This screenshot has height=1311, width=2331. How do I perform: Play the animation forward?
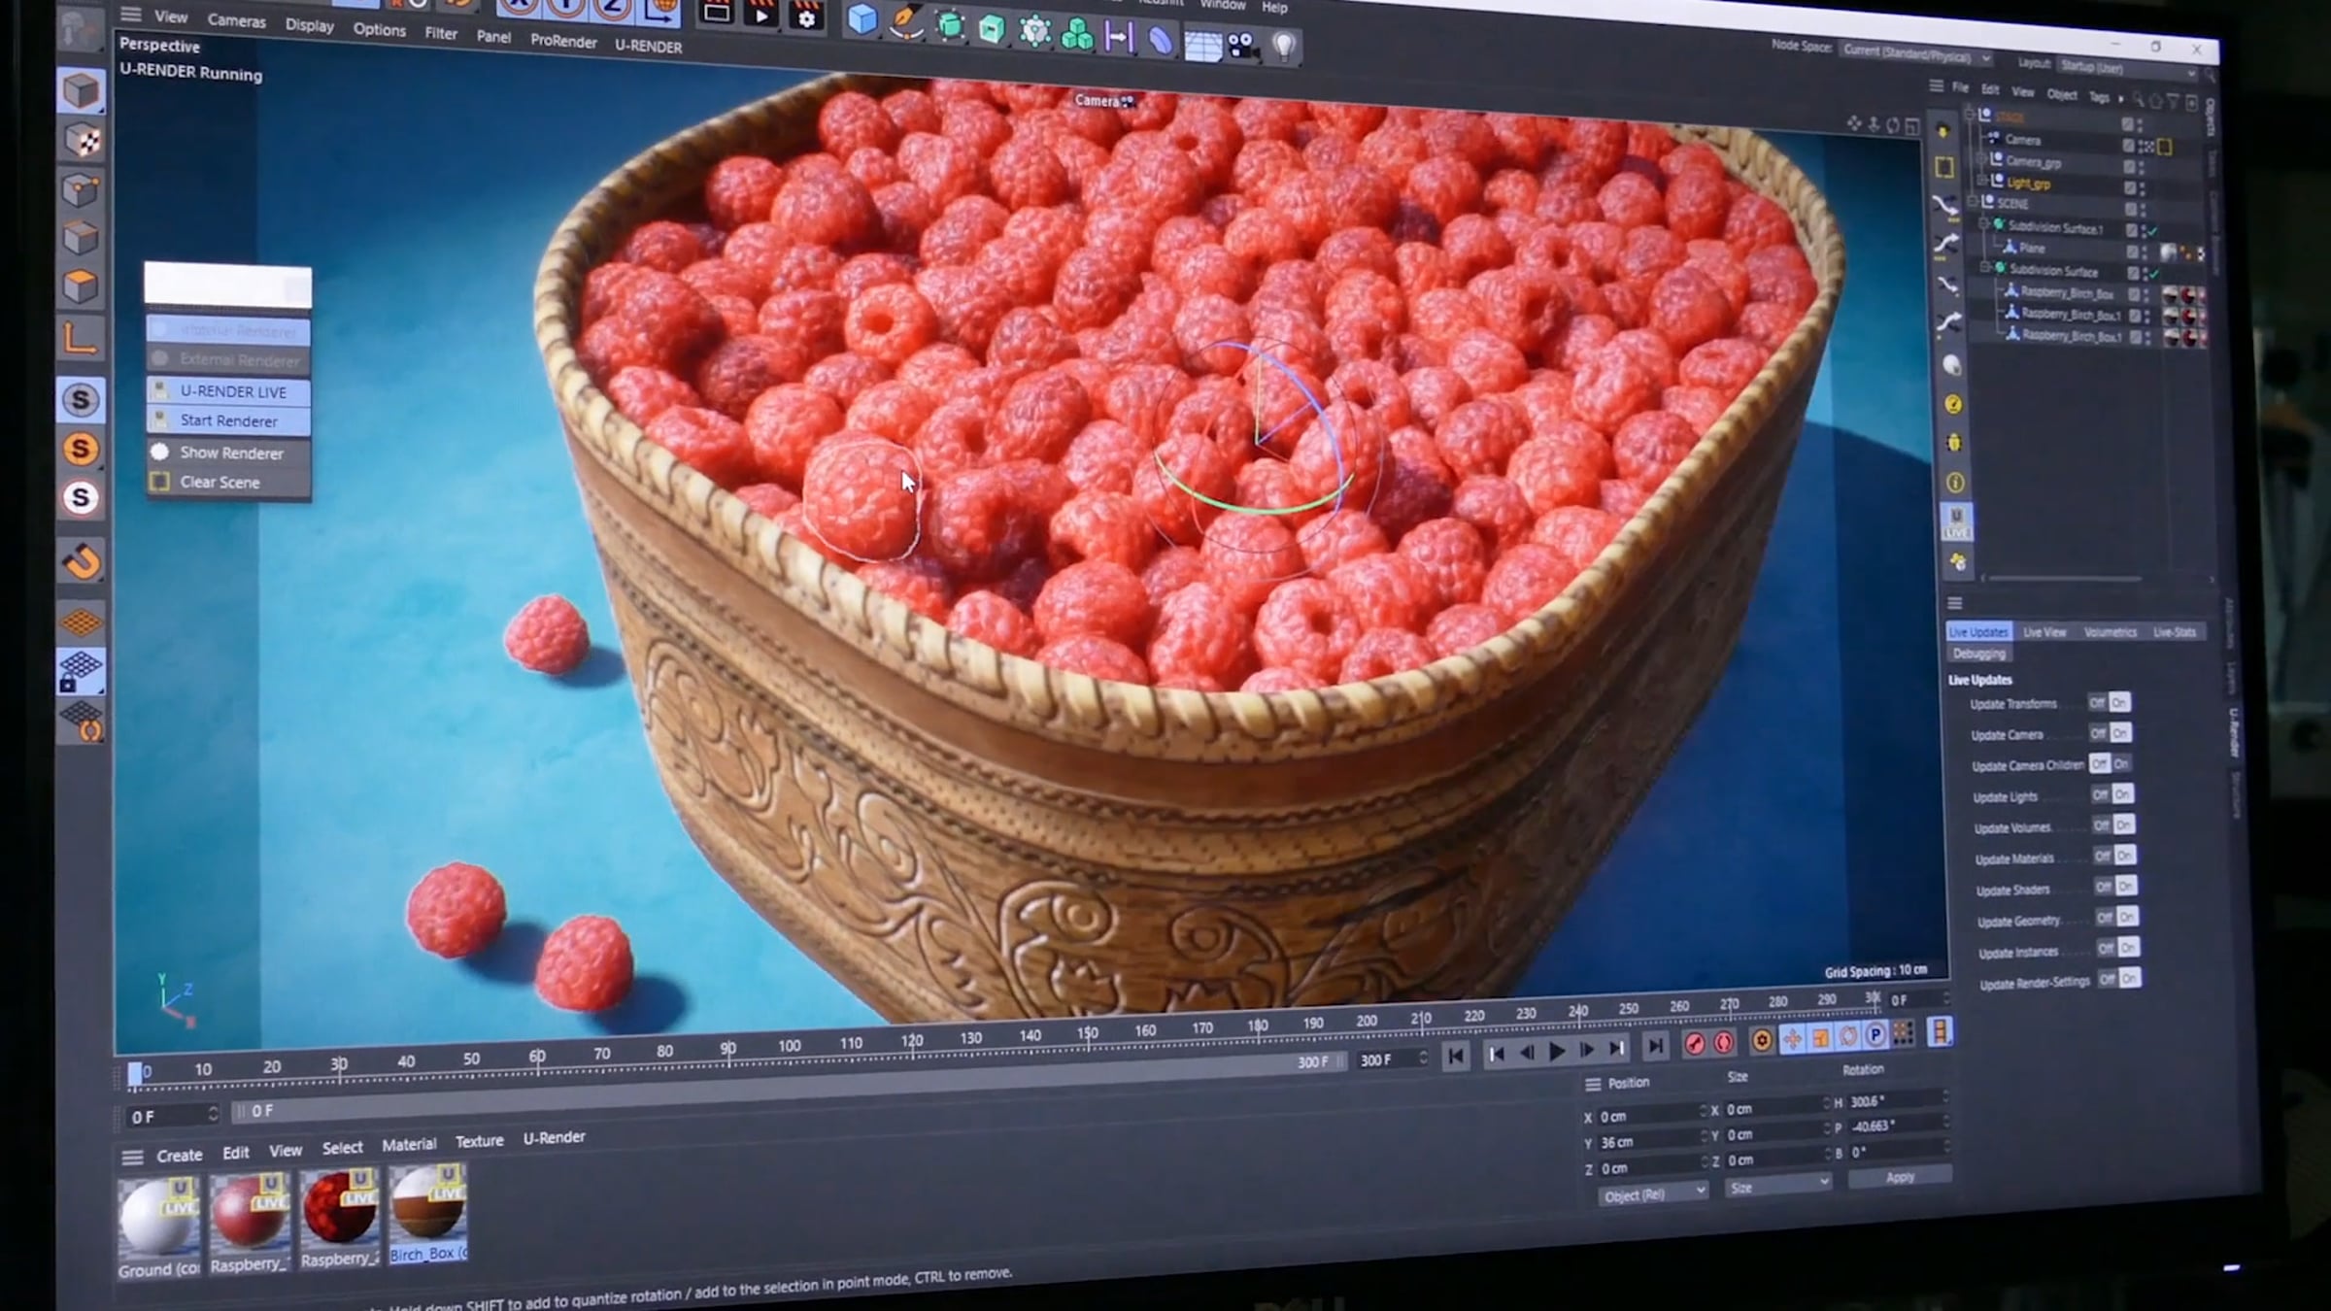[x=1556, y=1052]
